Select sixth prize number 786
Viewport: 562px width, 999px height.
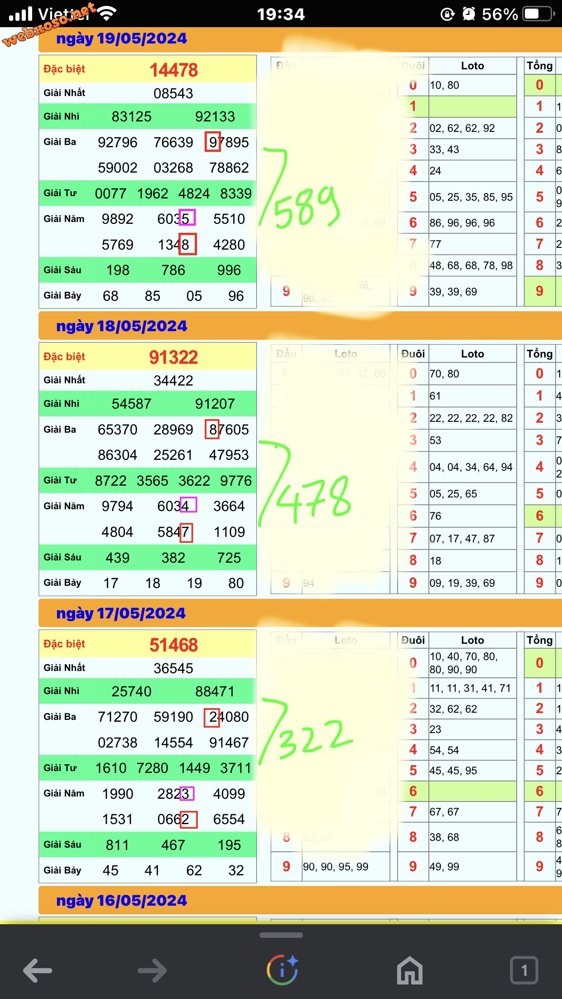coord(173,270)
